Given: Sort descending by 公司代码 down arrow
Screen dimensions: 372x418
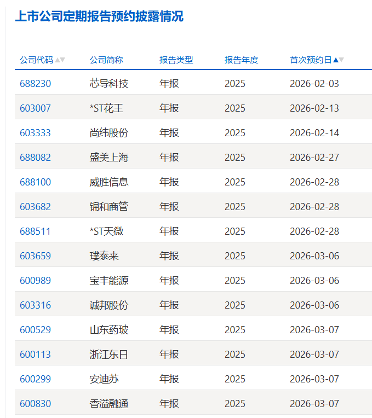Looking at the screenshot, I should (x=62, y=60).
